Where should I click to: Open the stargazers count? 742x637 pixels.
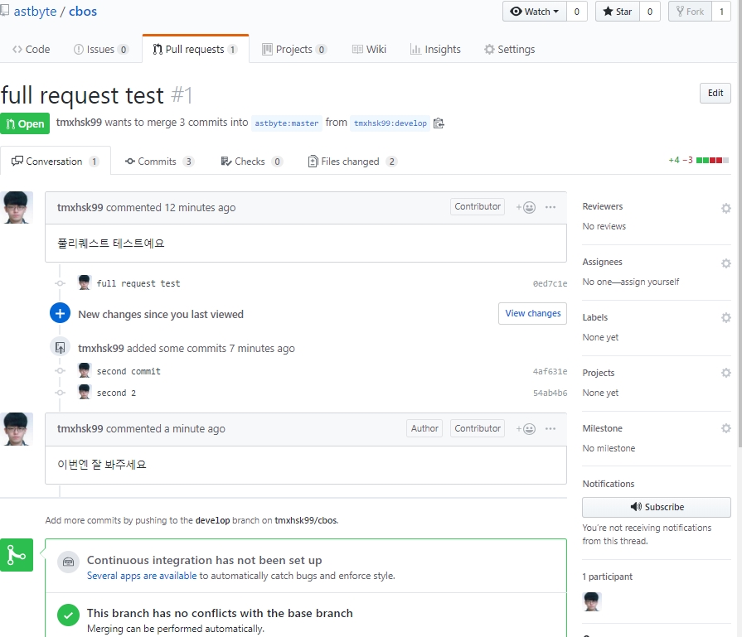pos(650,12)
